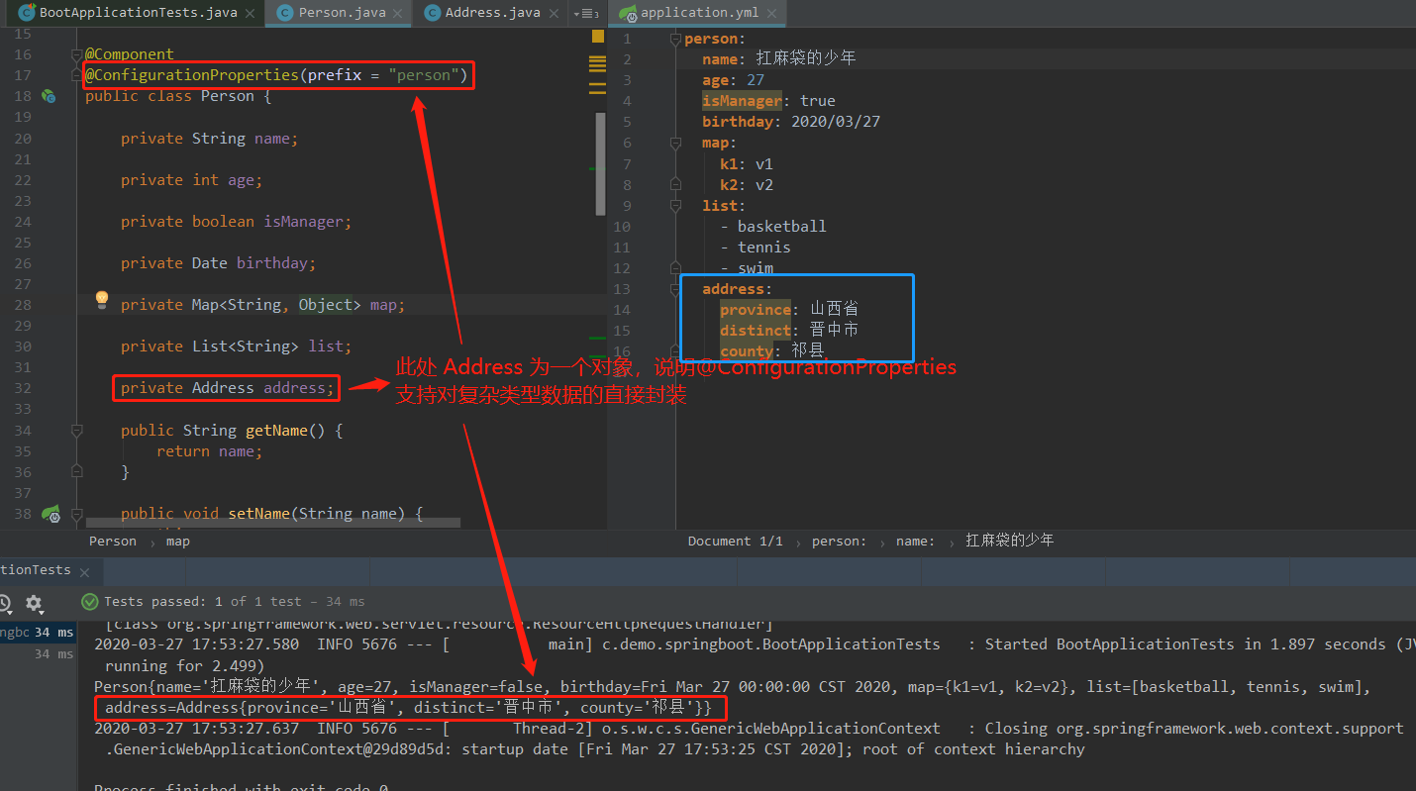
Task: Click the getName closing brace fold marker
Action: coord(75,472)
